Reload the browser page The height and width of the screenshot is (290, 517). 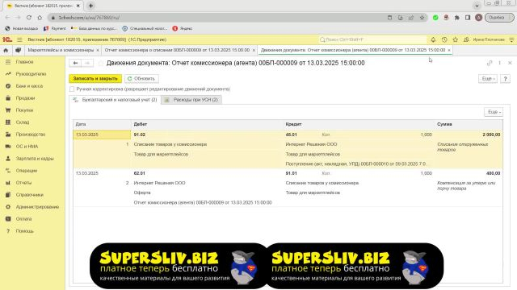(29, 18)
